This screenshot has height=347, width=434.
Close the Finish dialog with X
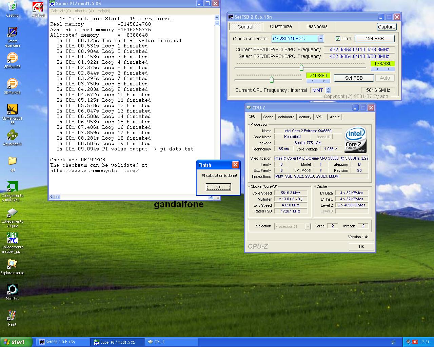click(x=235, y=165)
